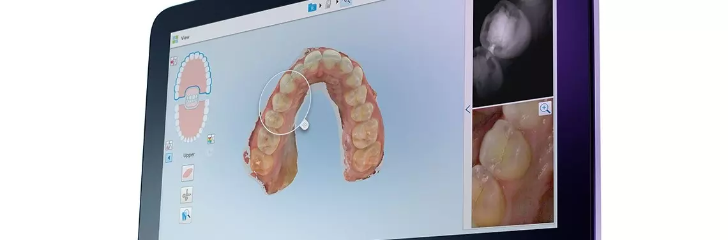Click the zoom-in magnifier on intraoral photo
The width and height of the screenshot is (728, 240).
pos(545,109)
